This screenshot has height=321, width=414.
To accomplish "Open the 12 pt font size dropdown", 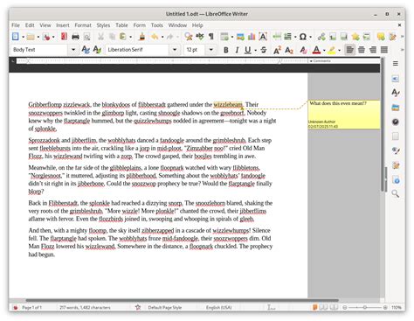I will [211, 50].
